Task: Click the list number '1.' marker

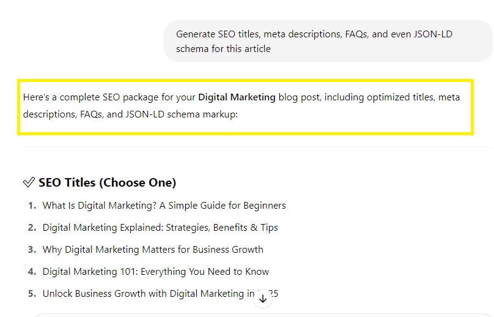Action: [32, 206]
